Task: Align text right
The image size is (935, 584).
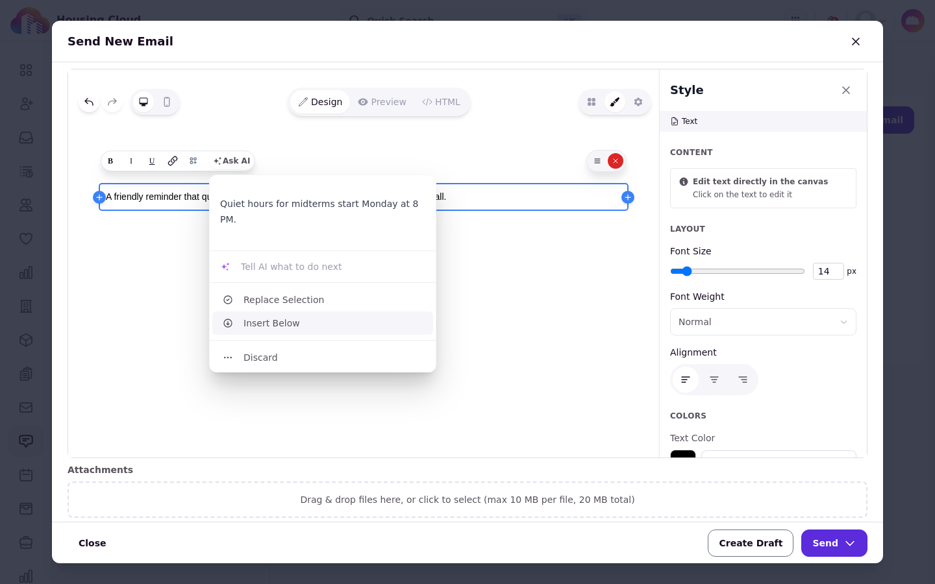Action: coord(743,380)
